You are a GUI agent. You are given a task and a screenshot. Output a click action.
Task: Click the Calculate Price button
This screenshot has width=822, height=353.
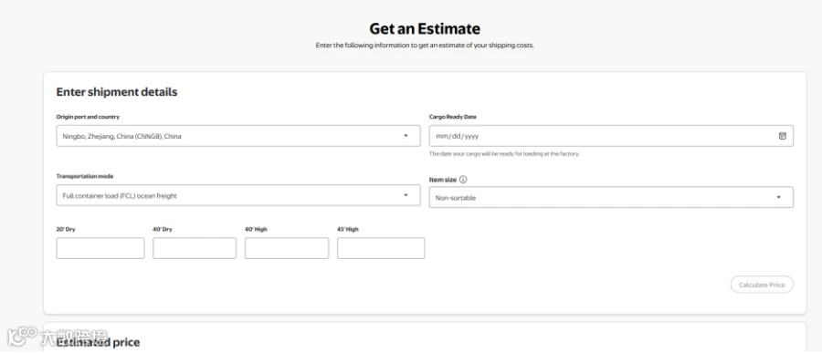[762, 285]
